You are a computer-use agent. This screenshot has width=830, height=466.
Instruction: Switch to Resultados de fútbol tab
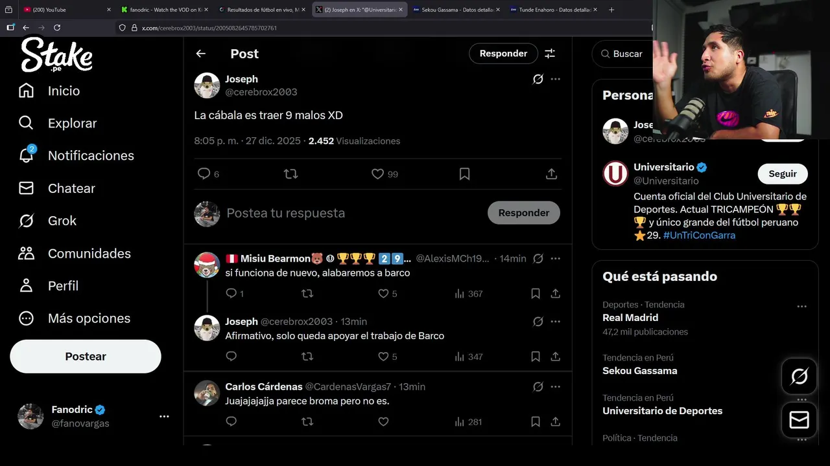coord(263,10)
